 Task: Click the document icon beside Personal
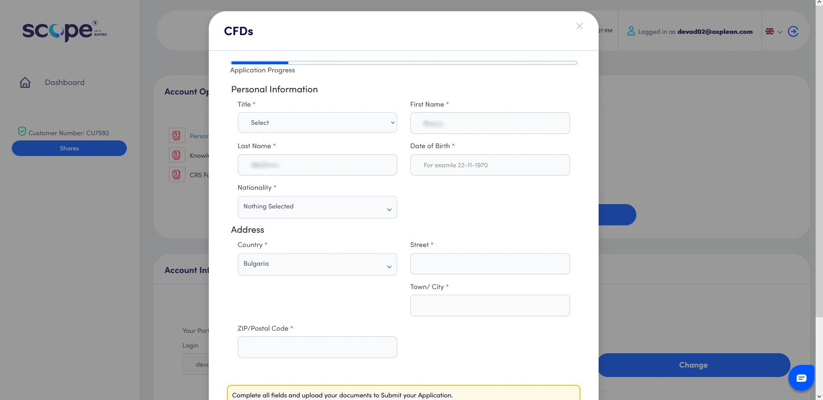click(x=176, y=135)
